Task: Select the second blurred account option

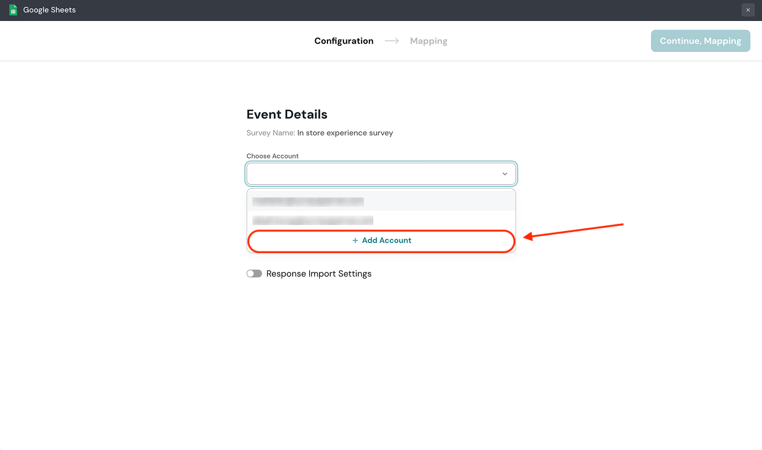Action: point(313,221)
